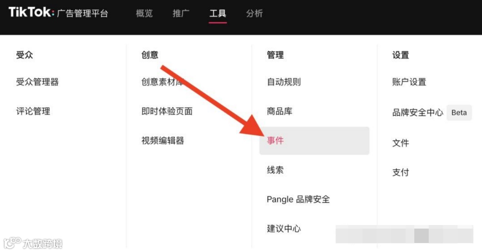Go to 文件 under 设置
The width and height of the screenshot is (482, 252).
pos(400,143)
